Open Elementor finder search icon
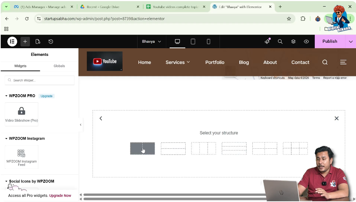 click(x=280, y=41)
